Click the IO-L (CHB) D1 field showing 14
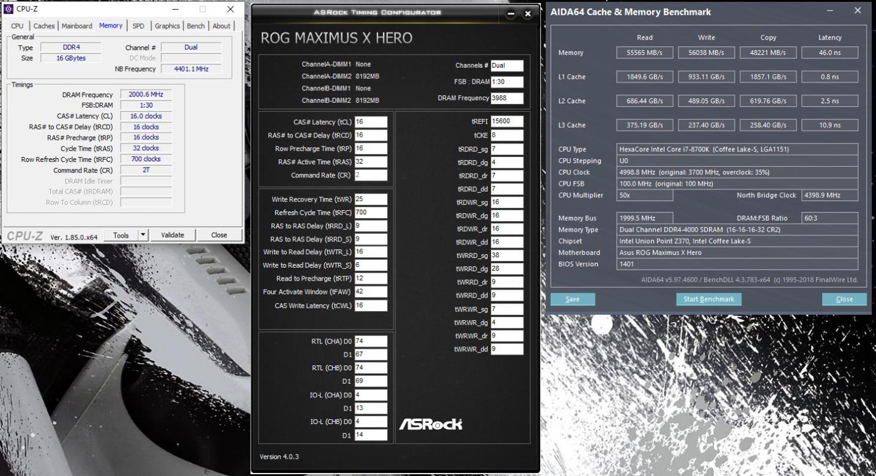Viewport: 876px width, 476px height. coord(371,435)
